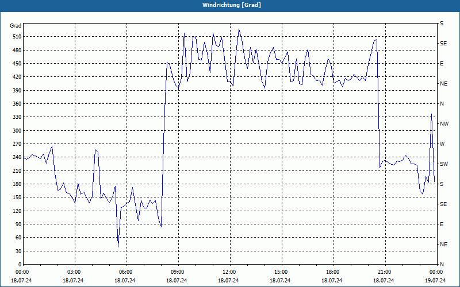Click the 19.07.24 date label
Screen dimensions: 460x287
point(435,280)
